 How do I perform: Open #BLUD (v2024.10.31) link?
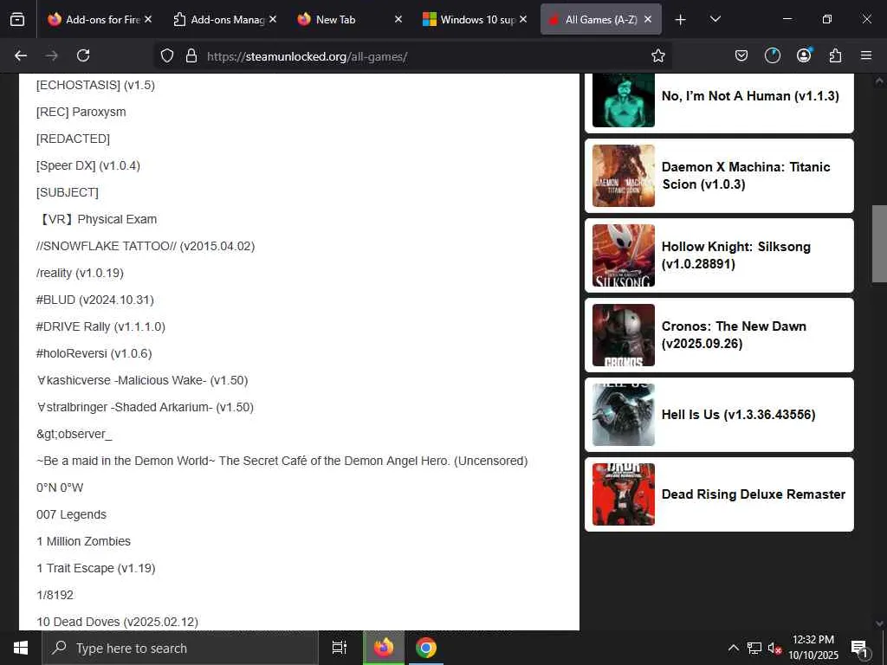point(94,300)
